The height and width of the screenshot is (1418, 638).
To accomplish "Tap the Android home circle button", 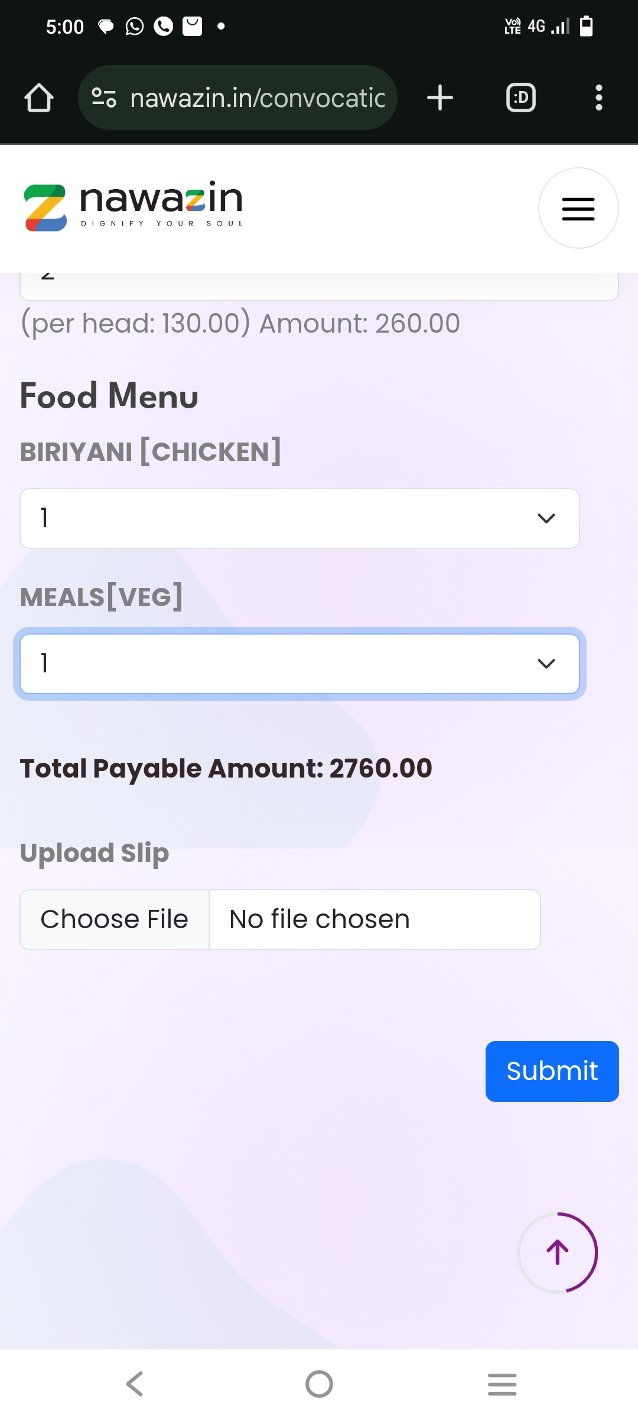I will 319,1384.
